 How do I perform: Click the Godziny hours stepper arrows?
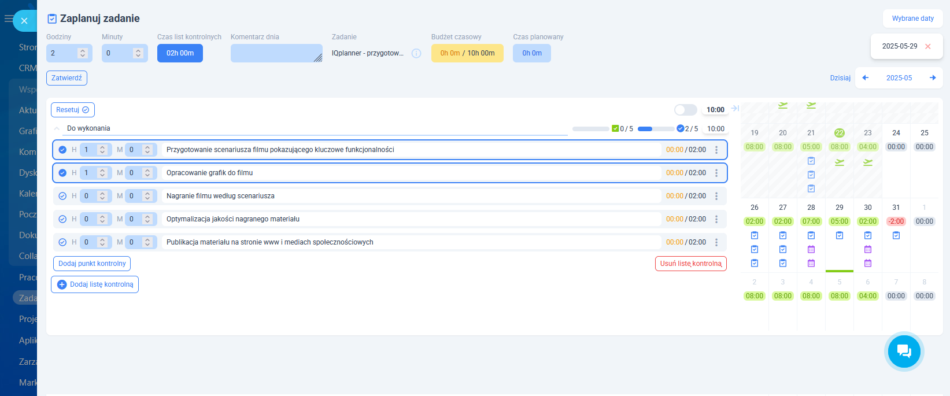[x=83, y=53]
